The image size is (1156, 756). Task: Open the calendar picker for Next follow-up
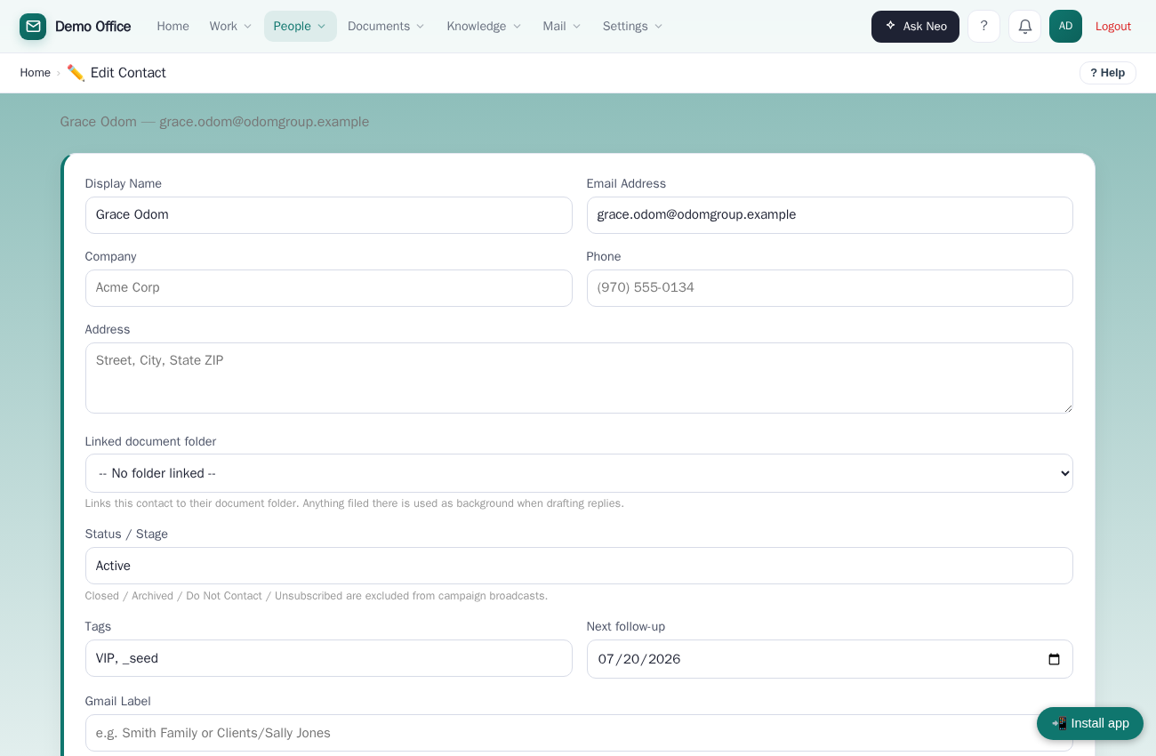(1054, 659)
